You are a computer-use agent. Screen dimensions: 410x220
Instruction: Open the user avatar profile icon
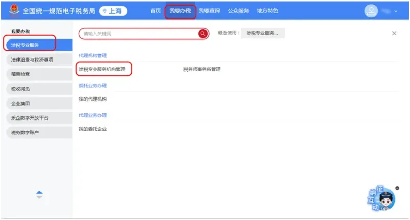pyautogui.click(x=371, y=11)
